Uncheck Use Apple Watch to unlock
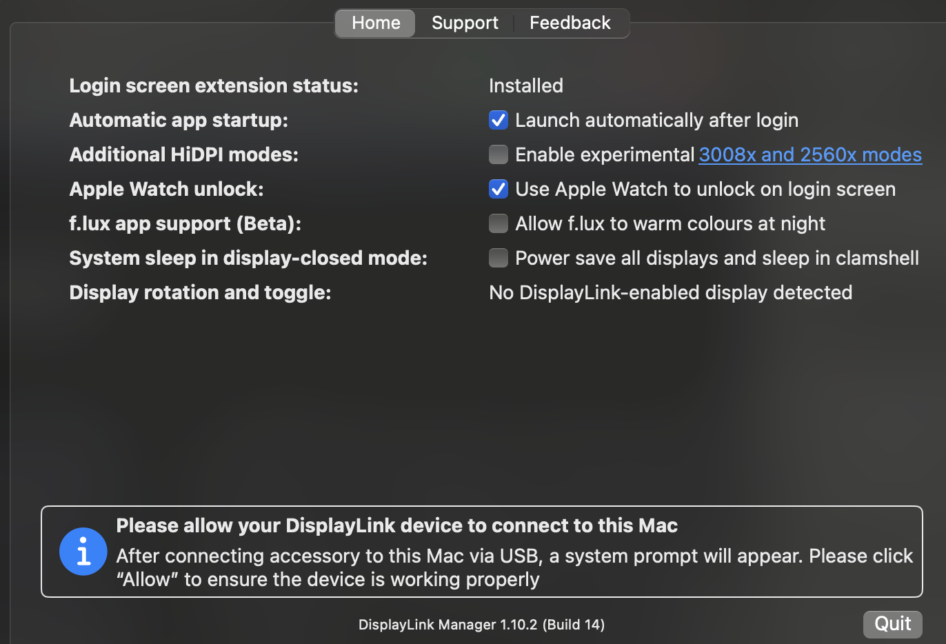 point(499,189)
